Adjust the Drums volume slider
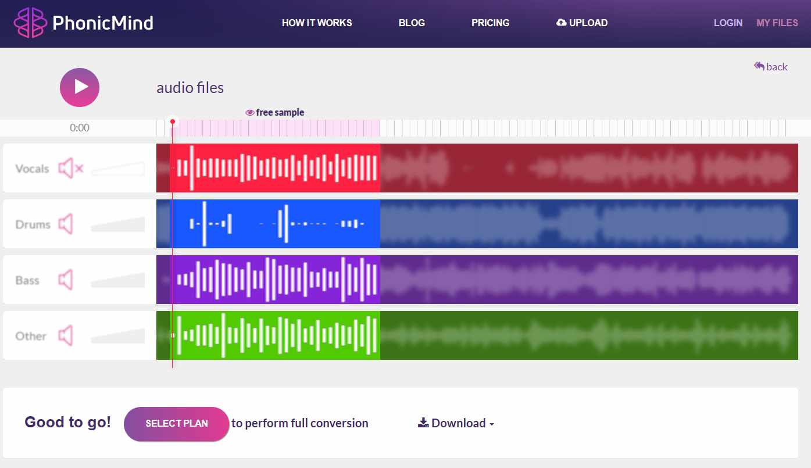The height and width of the screenshot is (468, 811). [x=118, y=224]
